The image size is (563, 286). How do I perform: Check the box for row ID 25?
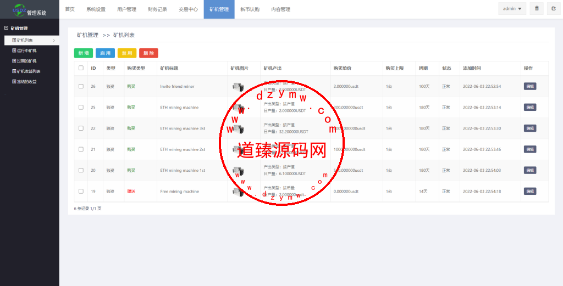coord(81,107)
